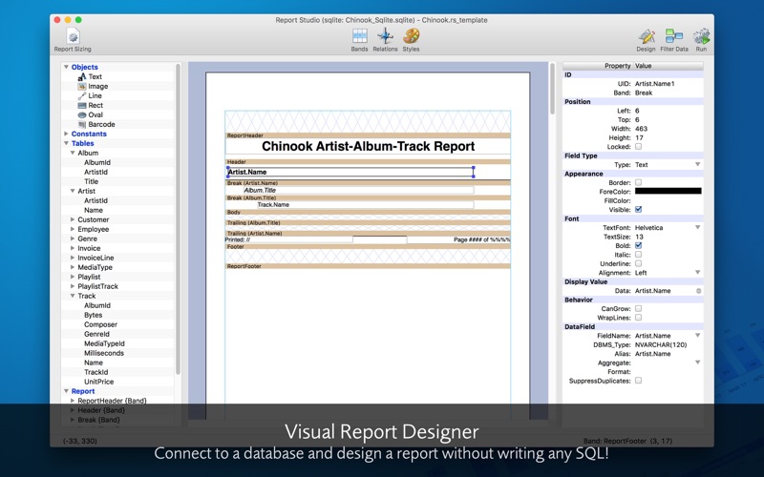Collapse the Tables tree section
Screen dimensions: 764x477
click(x=66, y=143)
